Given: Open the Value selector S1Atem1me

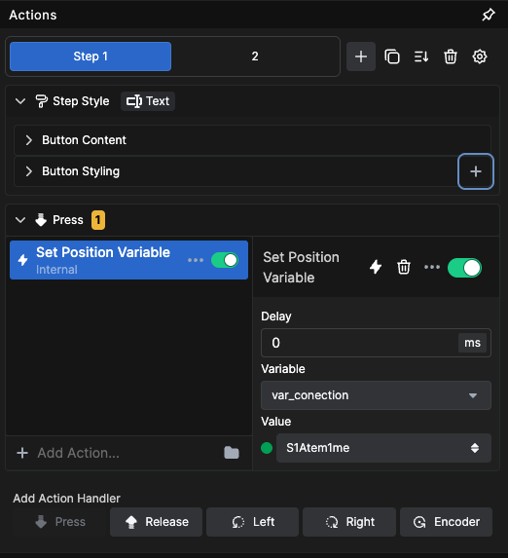Looking at the screenshot, I should click(383, 448).
